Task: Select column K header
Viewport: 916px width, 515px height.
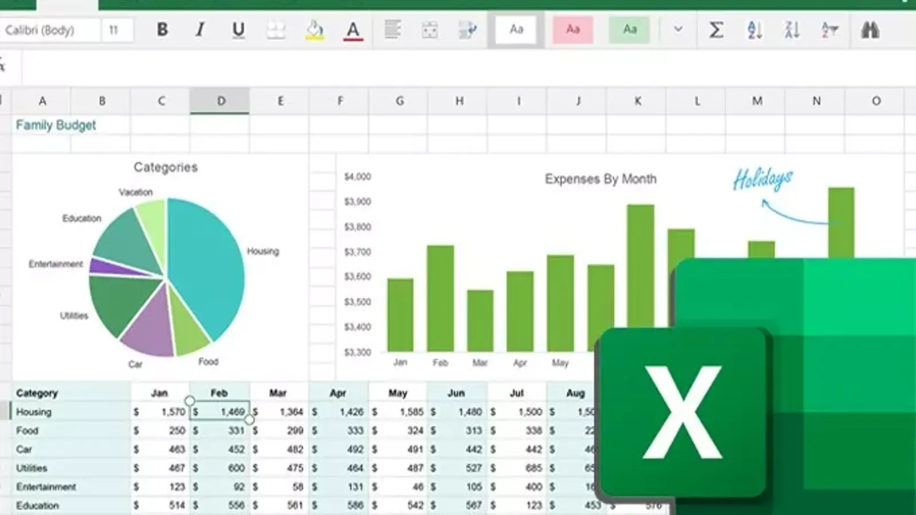Action: click(637, 101)
